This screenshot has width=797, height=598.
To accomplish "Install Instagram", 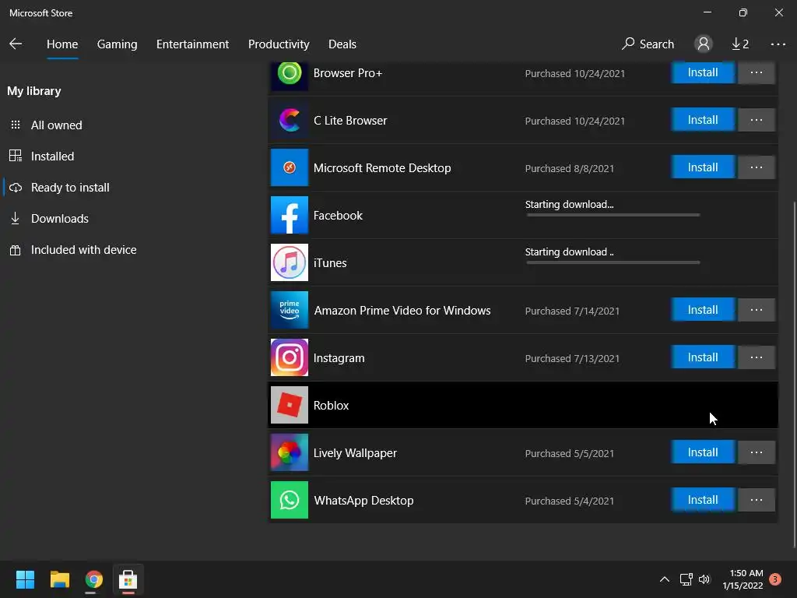I will [703, 357].
